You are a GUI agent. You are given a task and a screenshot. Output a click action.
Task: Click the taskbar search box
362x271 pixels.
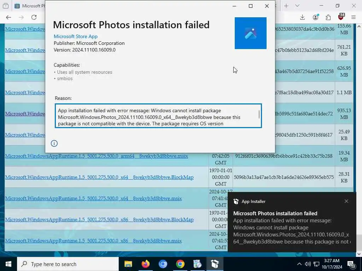pos(68,264)
